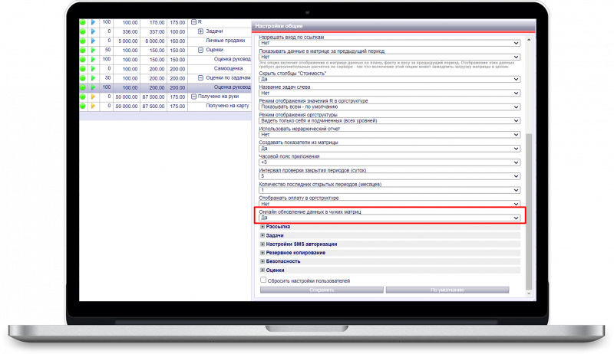Image resolution: width=614 pixels, height=354 pixels.
Task: Expand the Оценки settings section
Action: pos(262,270)
